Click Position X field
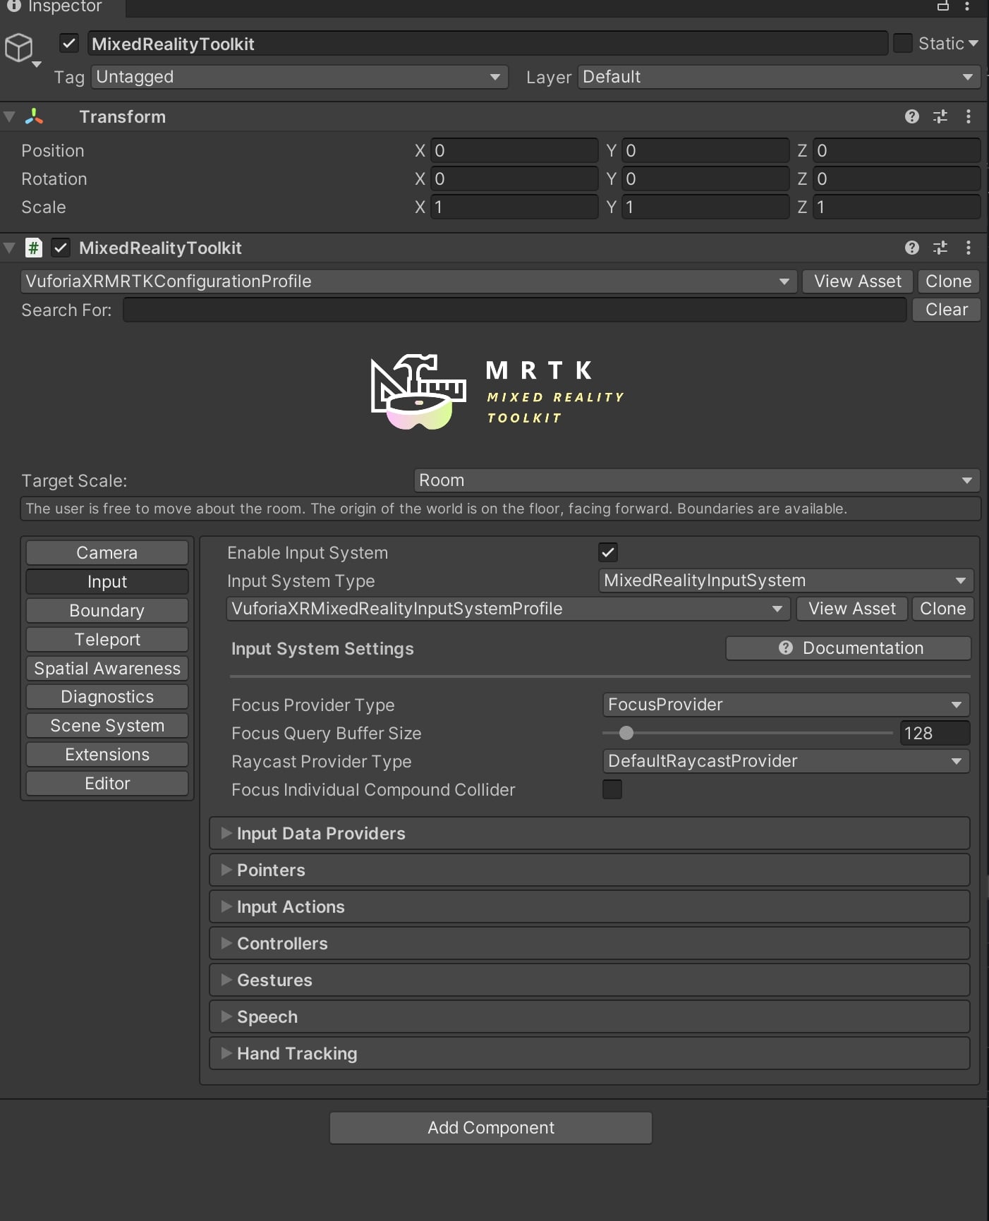989x1221 pixels. click(514, 150)
